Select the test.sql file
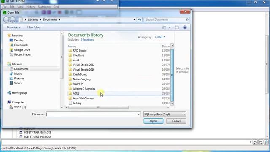The height and width of the screenshot is (152, 270). point(77,103)
